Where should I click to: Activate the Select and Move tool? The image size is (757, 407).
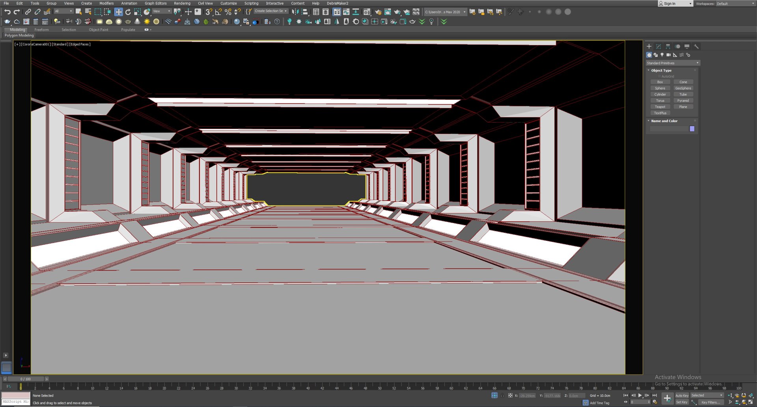click(x=118, y=12)
